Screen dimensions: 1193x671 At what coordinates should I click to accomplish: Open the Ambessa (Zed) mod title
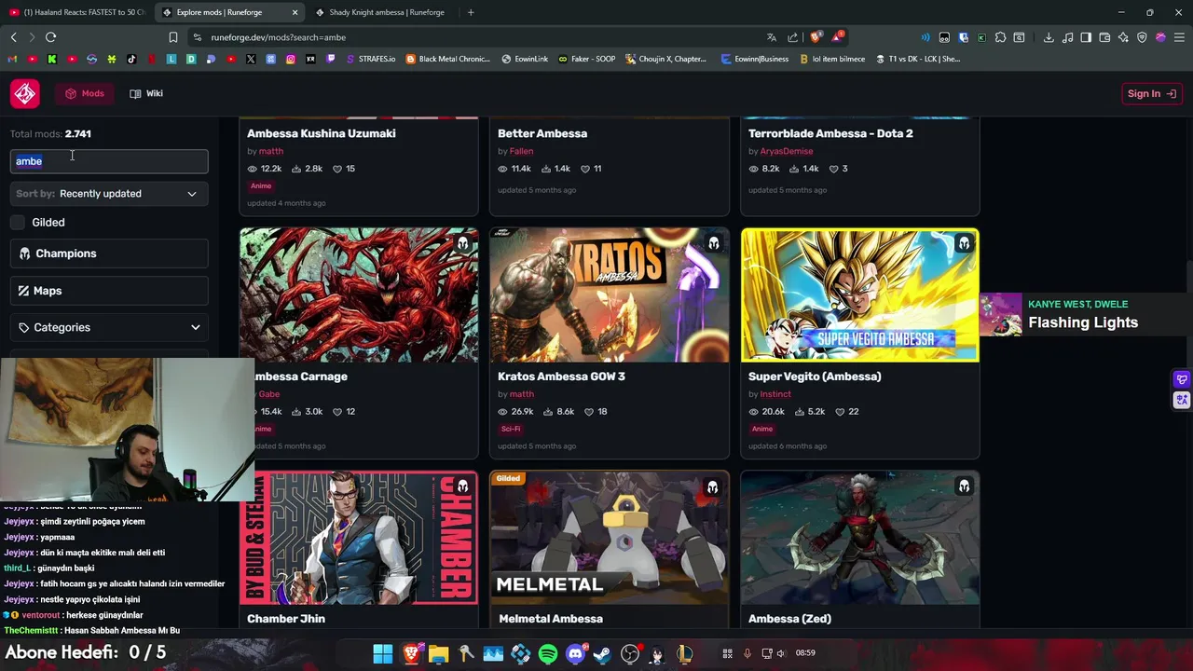click(x=789, y=619)
